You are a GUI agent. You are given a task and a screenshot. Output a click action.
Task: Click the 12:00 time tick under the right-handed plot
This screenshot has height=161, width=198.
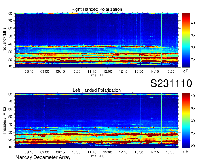[x=107, y=71]
